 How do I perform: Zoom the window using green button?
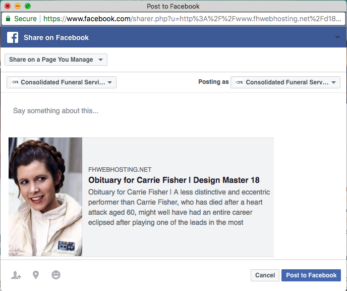28,6
